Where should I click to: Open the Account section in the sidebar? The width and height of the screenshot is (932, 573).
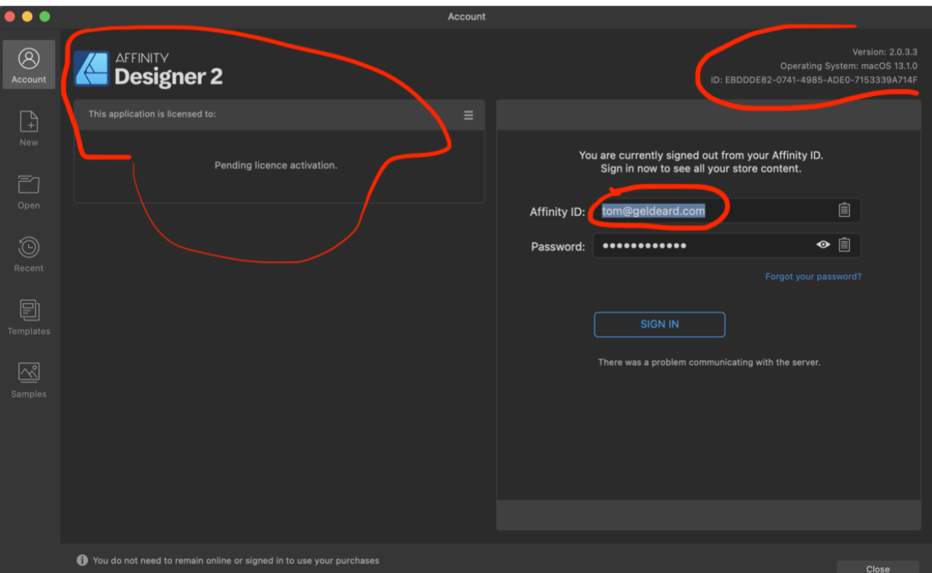(28, 65)
